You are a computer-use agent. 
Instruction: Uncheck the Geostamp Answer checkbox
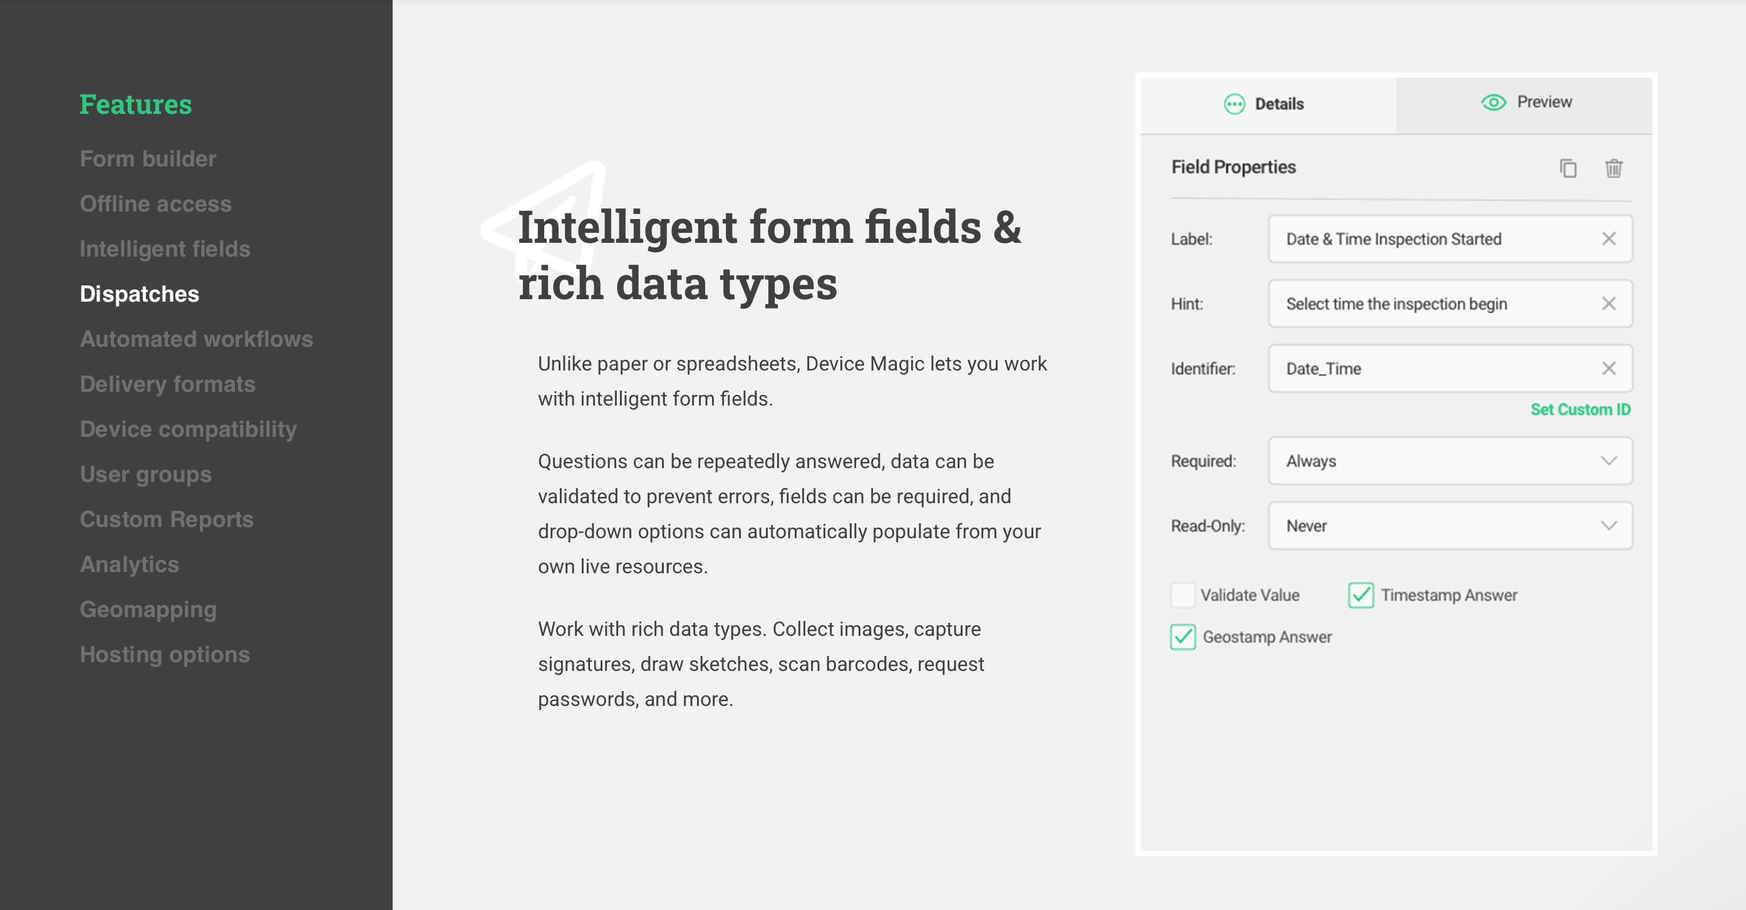pyautogui.click(x=1183, y=637)
